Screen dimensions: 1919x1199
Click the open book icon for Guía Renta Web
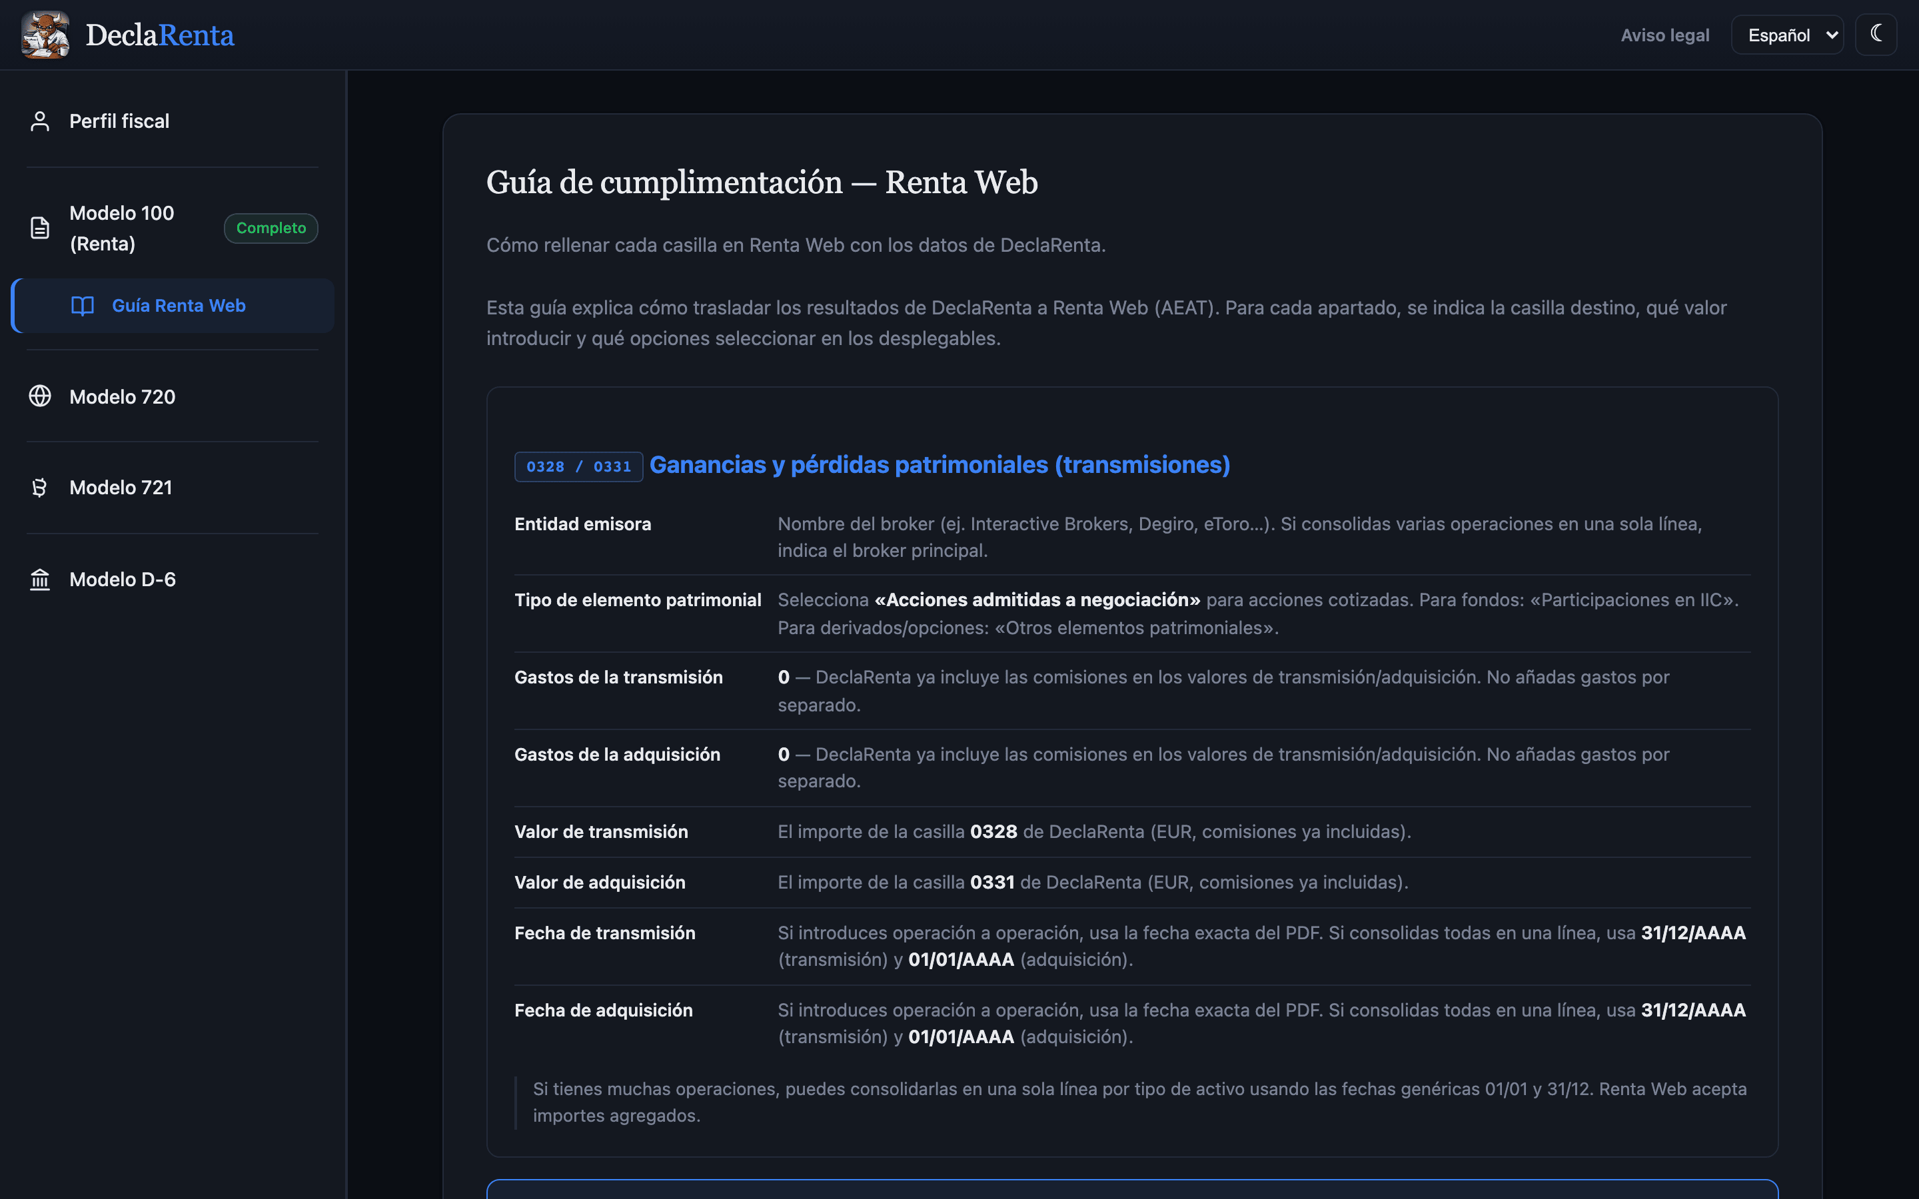click(x=83, y=306)
